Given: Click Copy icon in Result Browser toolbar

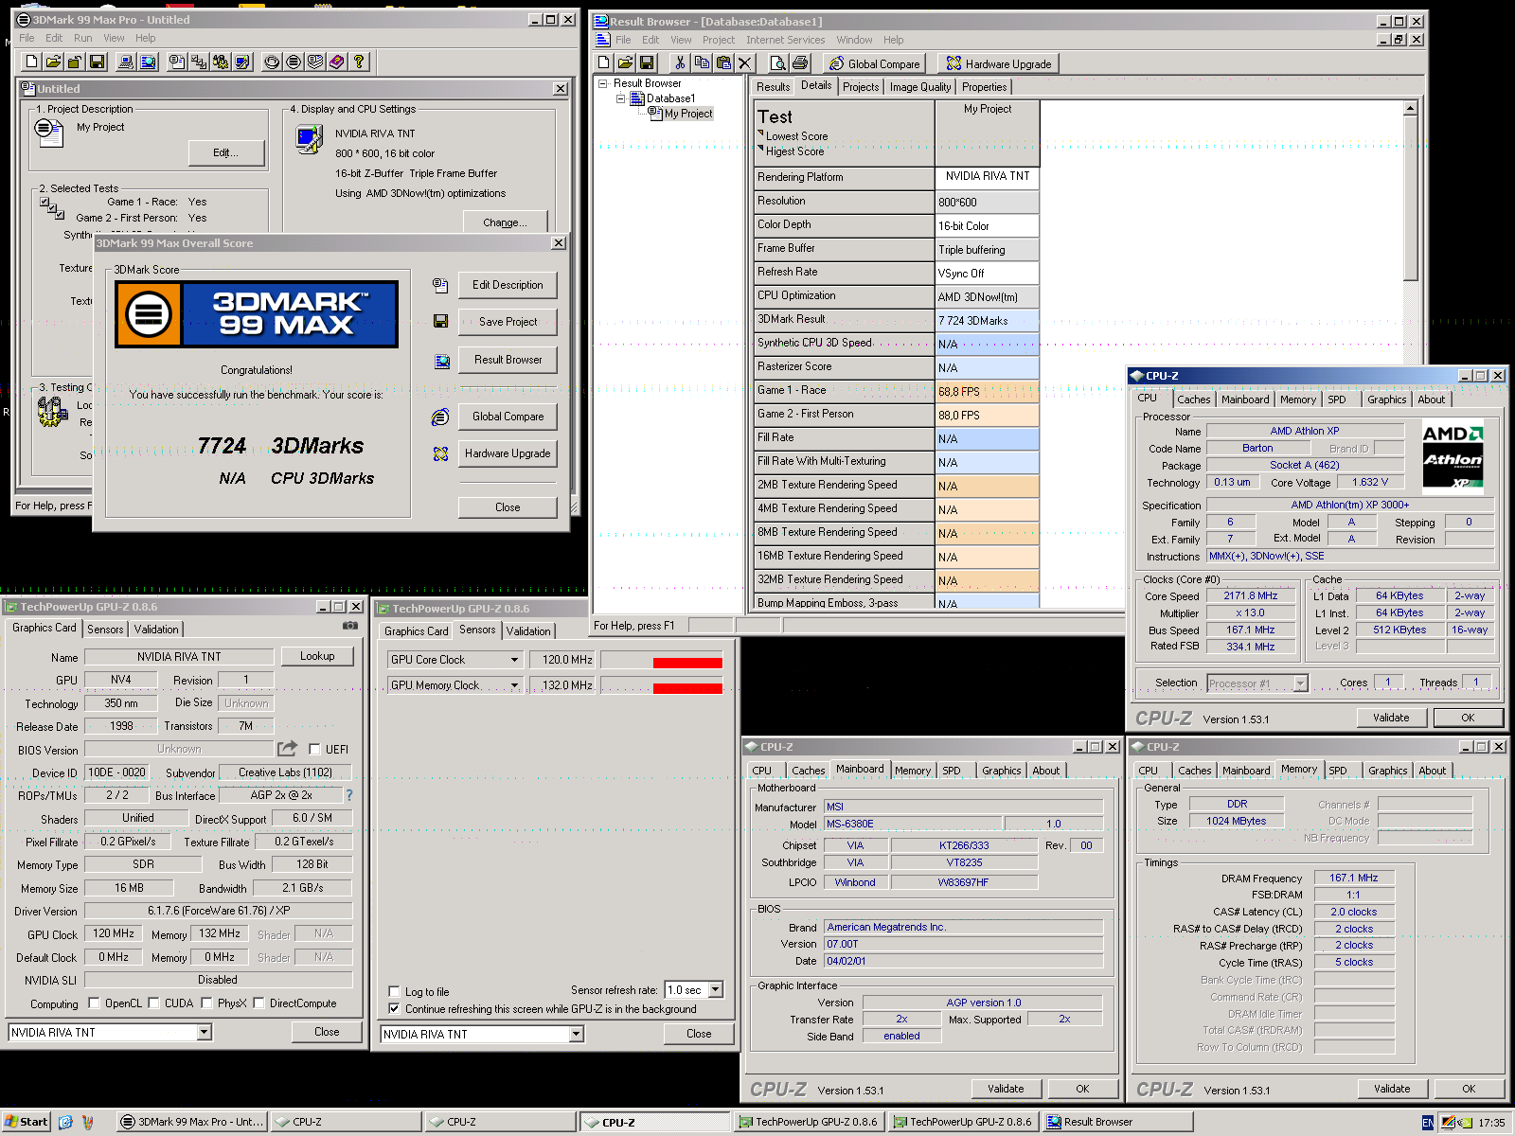Looking at the screenshot, I should pos(702,62).
